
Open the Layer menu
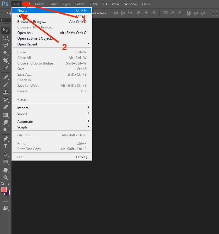[x=54, y=4]
